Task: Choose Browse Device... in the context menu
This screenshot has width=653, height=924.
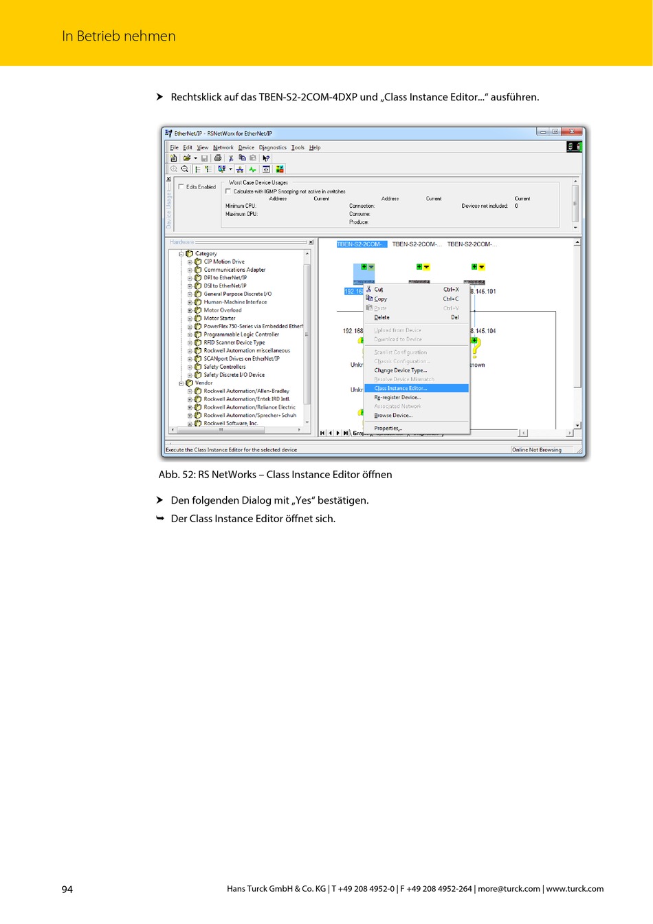Action: (x=417, y=416)
